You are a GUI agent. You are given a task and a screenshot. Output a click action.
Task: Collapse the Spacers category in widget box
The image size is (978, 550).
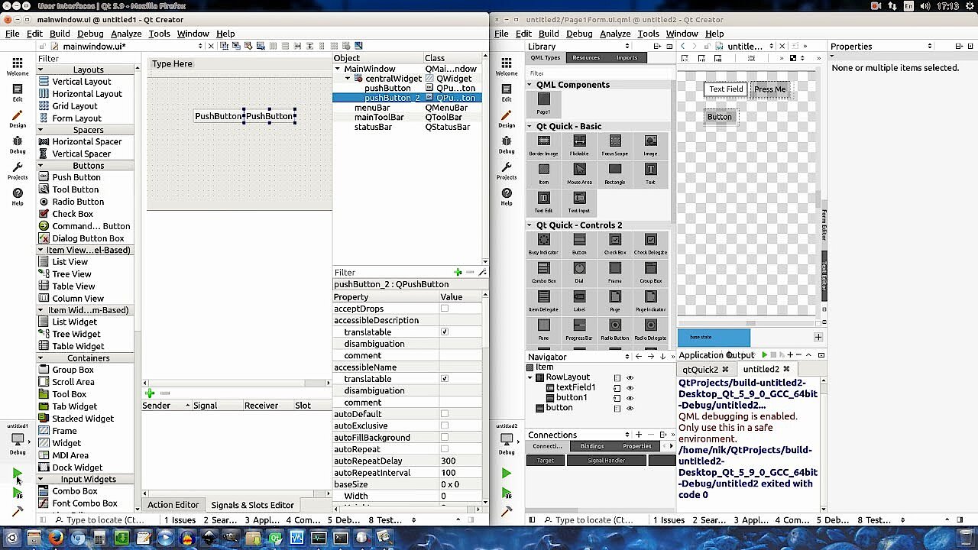(40, 130)
